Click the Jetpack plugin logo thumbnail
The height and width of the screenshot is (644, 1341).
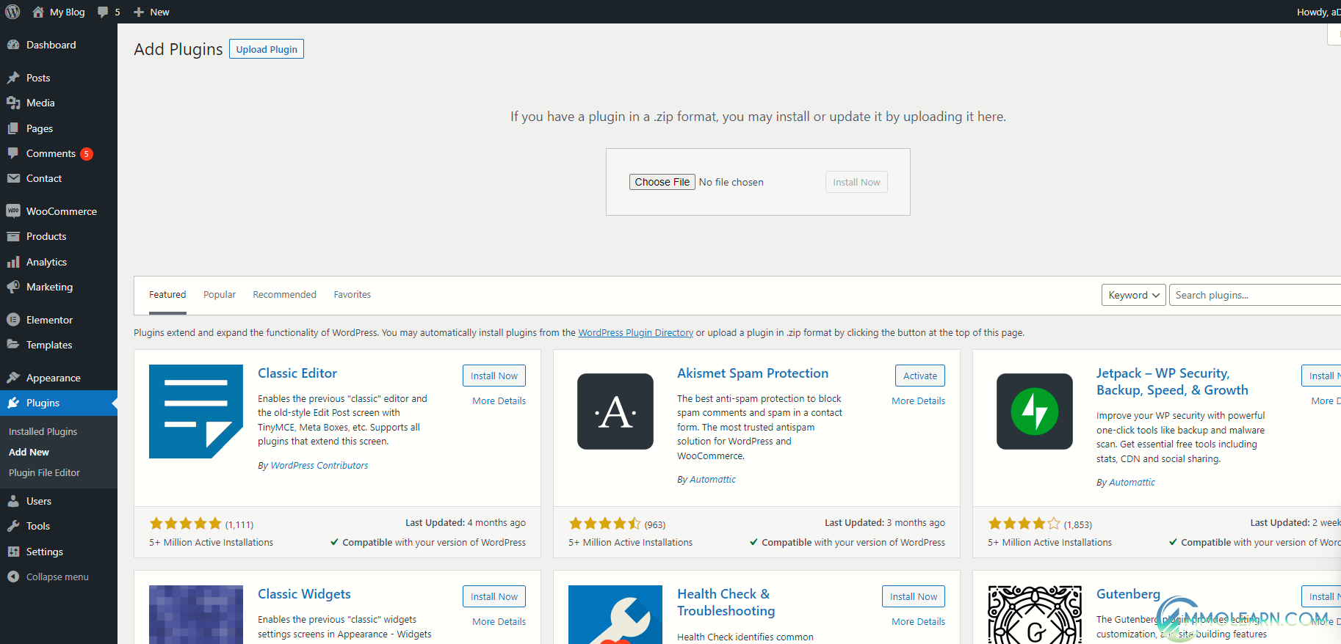point(1035,411)
